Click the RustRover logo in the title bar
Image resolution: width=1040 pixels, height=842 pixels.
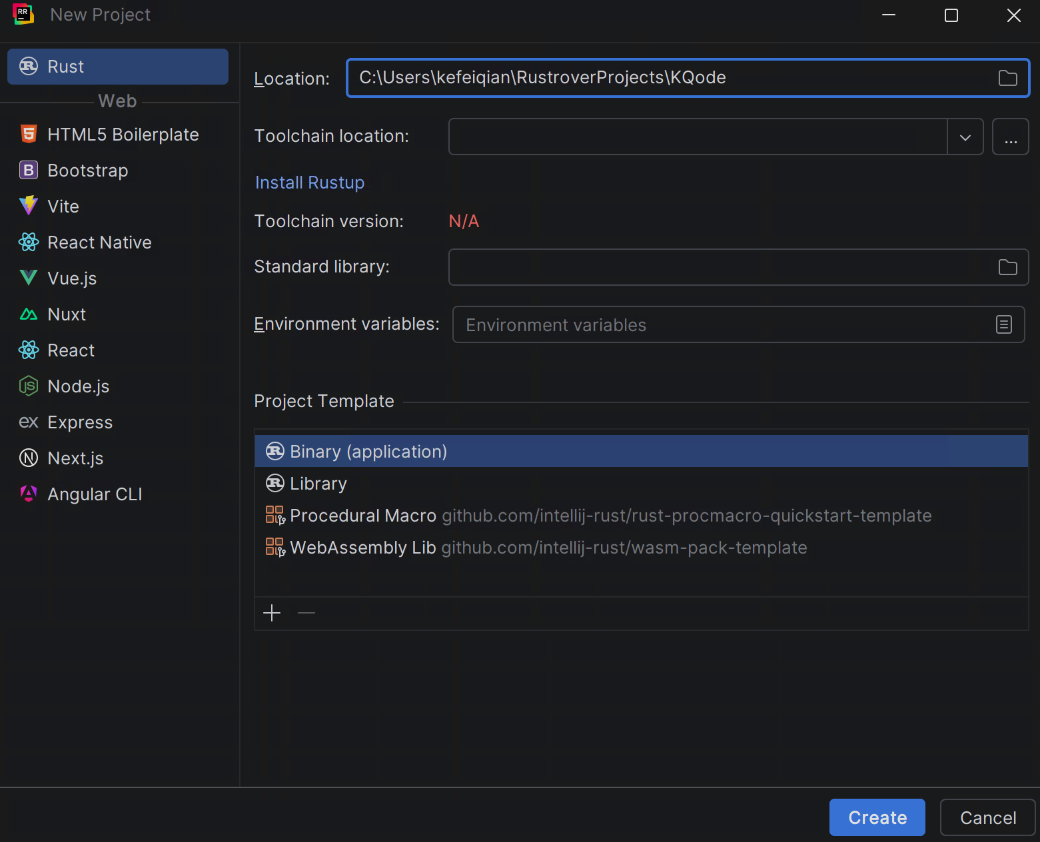click(x=23, y=14)
